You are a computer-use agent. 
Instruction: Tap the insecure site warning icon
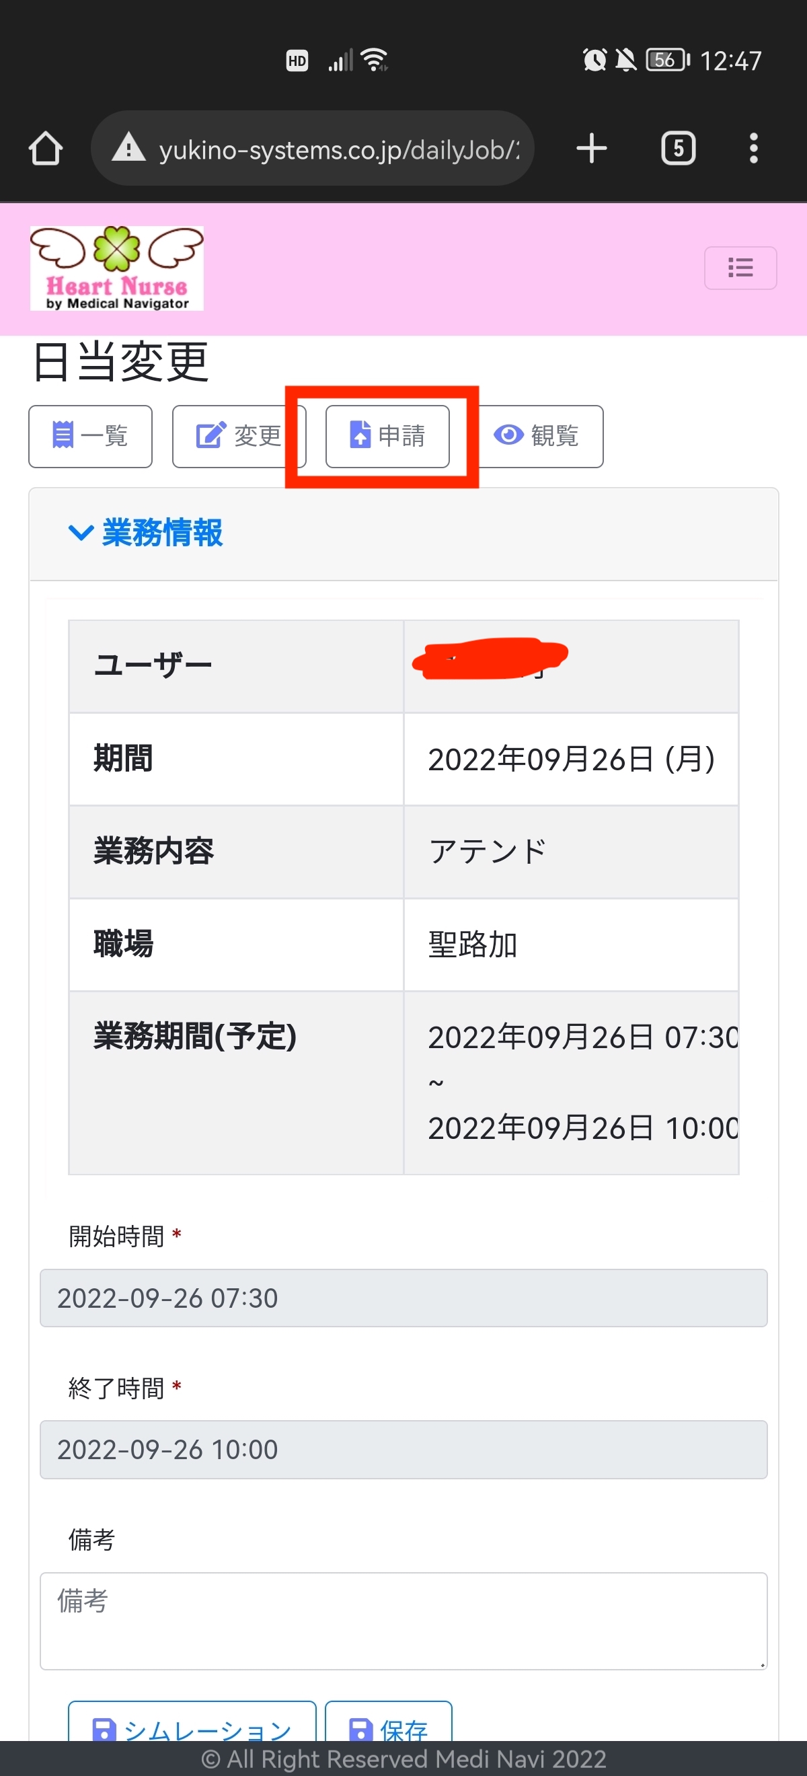(x=129, y=148)
